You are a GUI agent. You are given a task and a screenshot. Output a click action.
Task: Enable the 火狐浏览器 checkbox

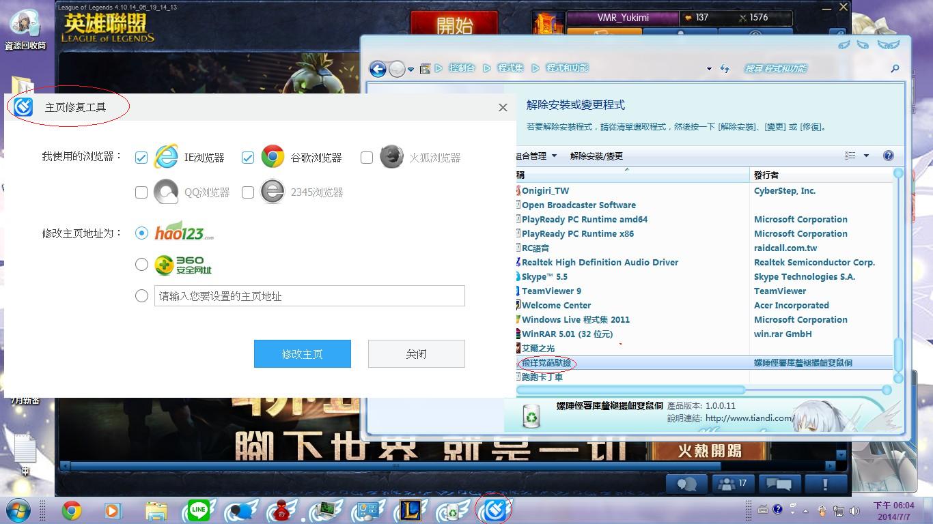tap(367, 158)
